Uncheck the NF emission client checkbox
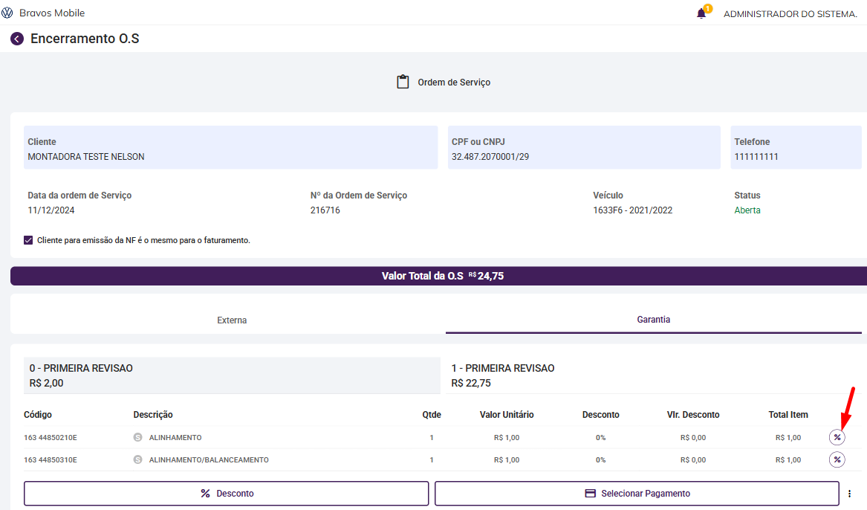The width and height of the screenshot is (867, 510). pyautogui.click(x=28, y=240)
